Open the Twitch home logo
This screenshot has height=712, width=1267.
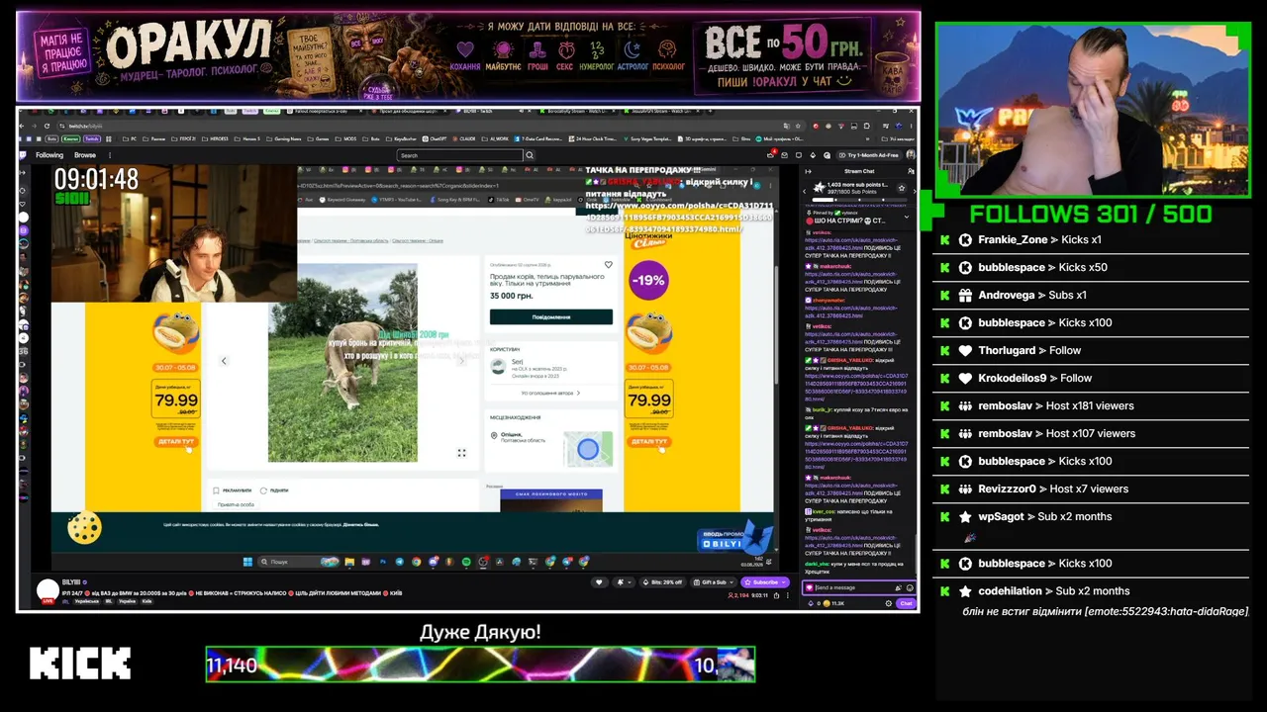(23, 155)
